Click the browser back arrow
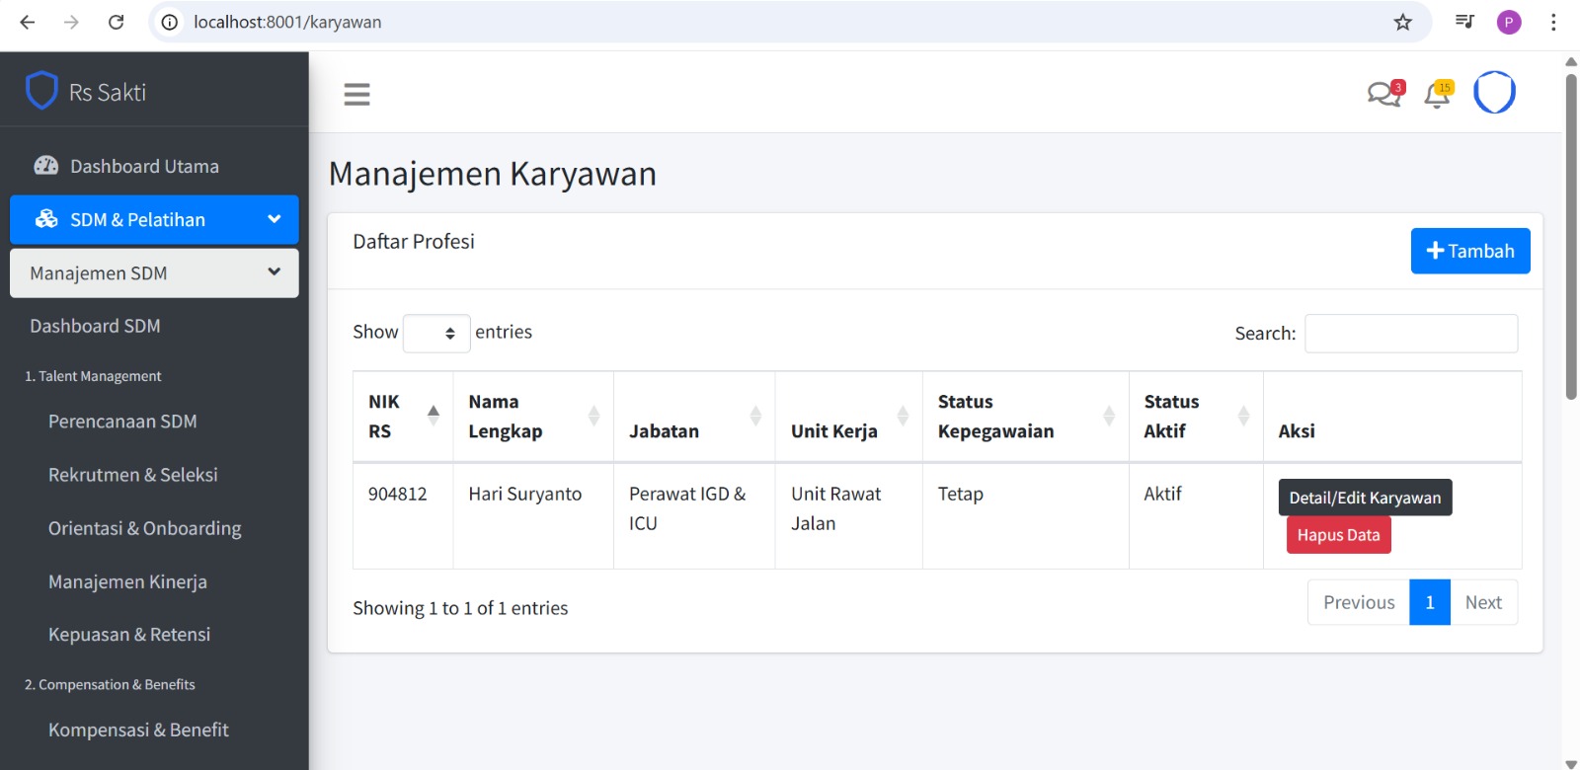This screenshot has width=1580, height=770. [x=28, y=22]
